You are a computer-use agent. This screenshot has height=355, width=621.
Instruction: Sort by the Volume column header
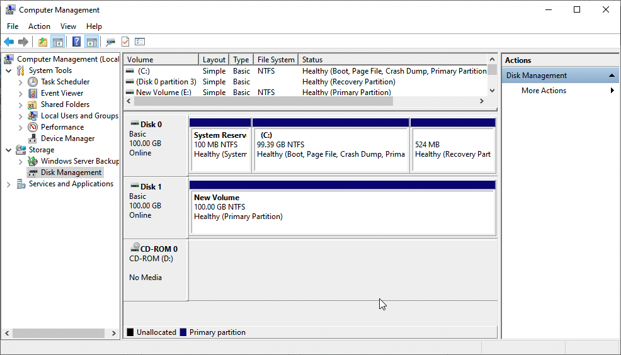pyautogui.click(x=161, y=59)
